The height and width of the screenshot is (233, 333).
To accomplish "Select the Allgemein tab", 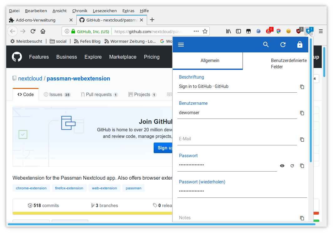I will (208, 61).
